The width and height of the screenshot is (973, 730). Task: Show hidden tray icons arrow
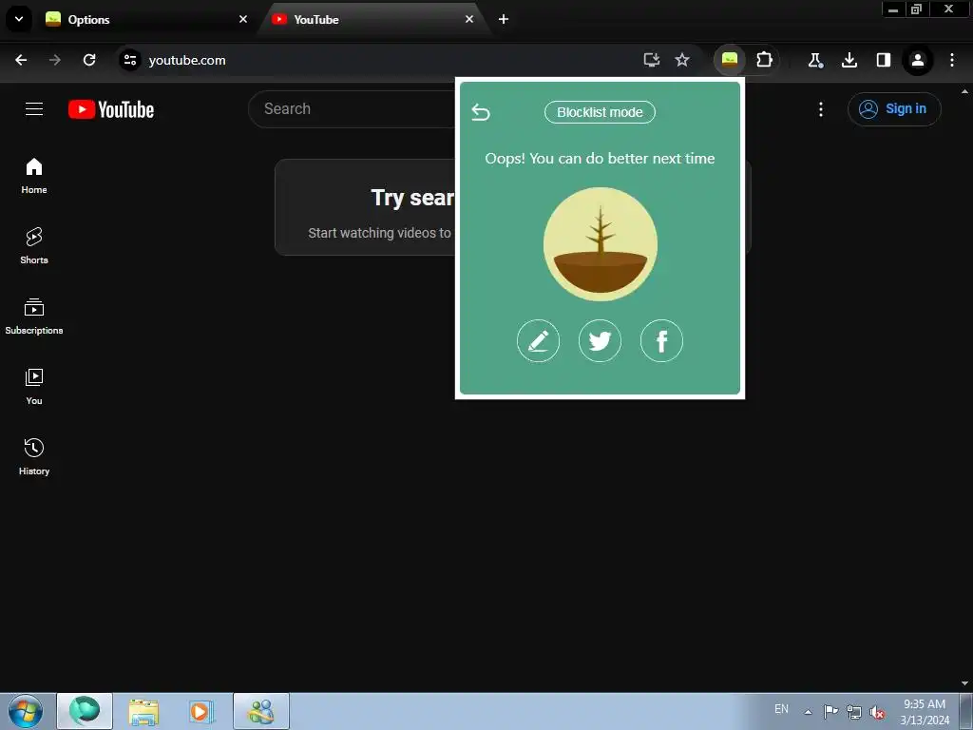[x=808, y=711]
